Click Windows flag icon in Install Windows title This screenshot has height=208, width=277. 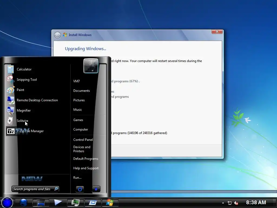click(x=65, y=35)
